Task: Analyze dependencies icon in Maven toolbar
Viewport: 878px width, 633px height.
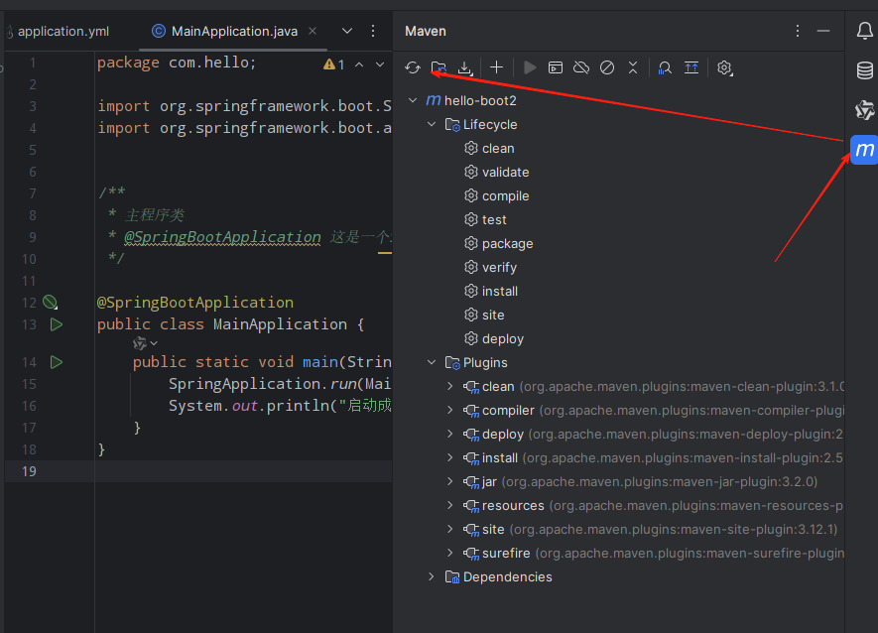Action: 665,67
